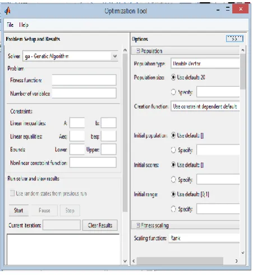
Task: Click the Current iteration field
Action: 62,225
